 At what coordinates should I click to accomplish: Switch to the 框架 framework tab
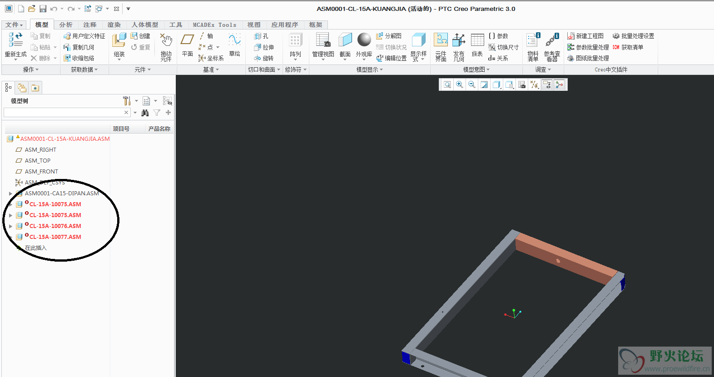click(316, 25)
